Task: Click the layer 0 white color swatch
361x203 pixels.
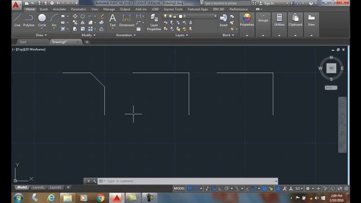Action: pyautogui.click(x=180, y=16)
